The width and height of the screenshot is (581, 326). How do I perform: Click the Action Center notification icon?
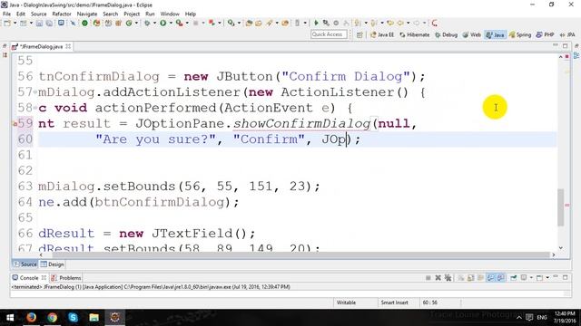(529, 317)
